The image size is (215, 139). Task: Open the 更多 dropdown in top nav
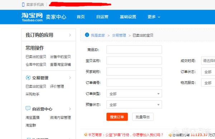click(154, 17)
